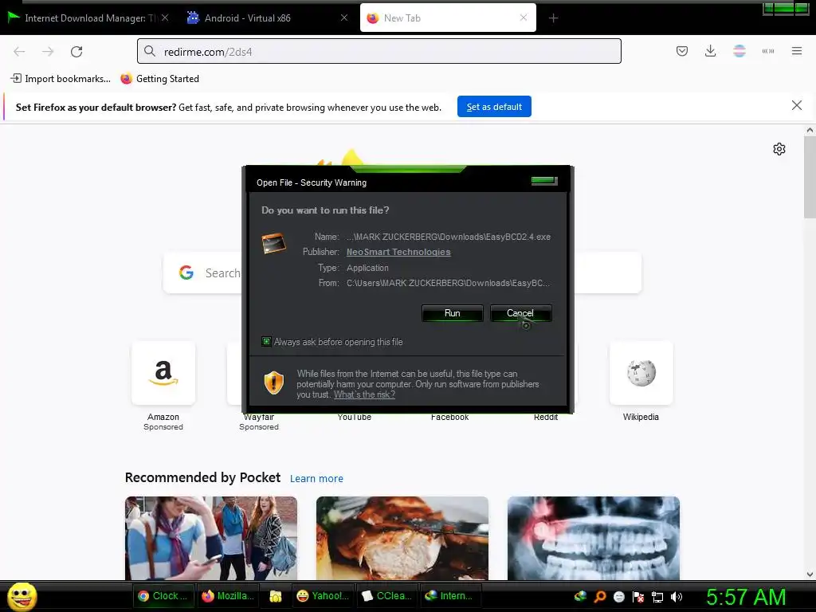The image size is (816, 612).
Task: Switch to the Internet Download Manager taskbar item
Action: pos(450,596)
